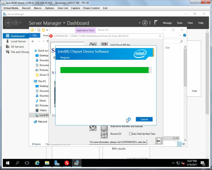Open the Power Control menu
The image size is (212, 170).
(x=91, y=8)
